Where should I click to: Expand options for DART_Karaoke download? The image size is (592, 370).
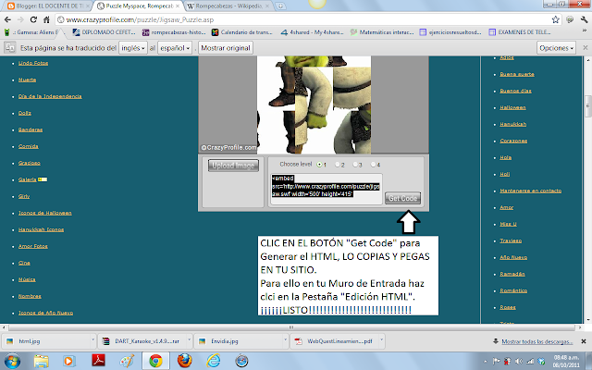point(189,341)
